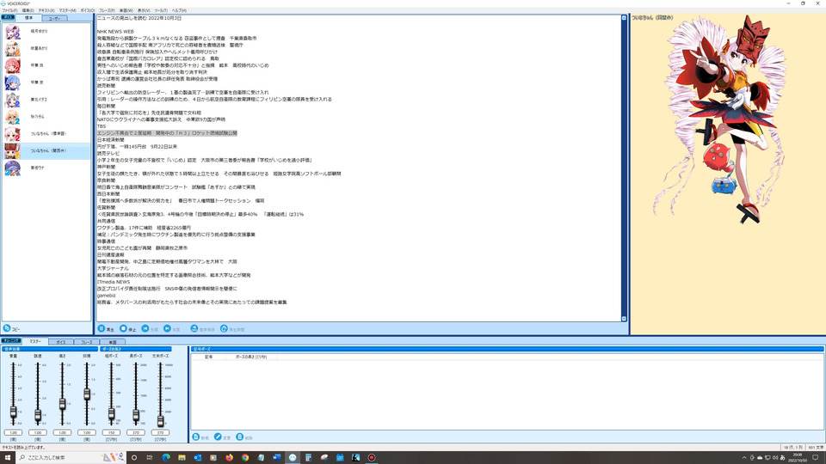Click the 記号 column header
Image resolution: width=826 pixels, height=464 pixels.
click(208, 357)
